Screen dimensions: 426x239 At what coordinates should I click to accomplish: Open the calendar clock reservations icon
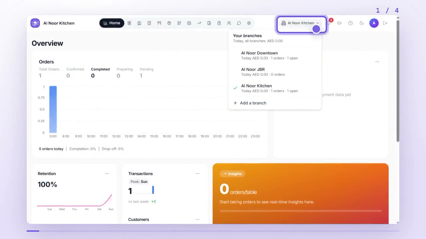pyautogui.click(x=189, y=23)
